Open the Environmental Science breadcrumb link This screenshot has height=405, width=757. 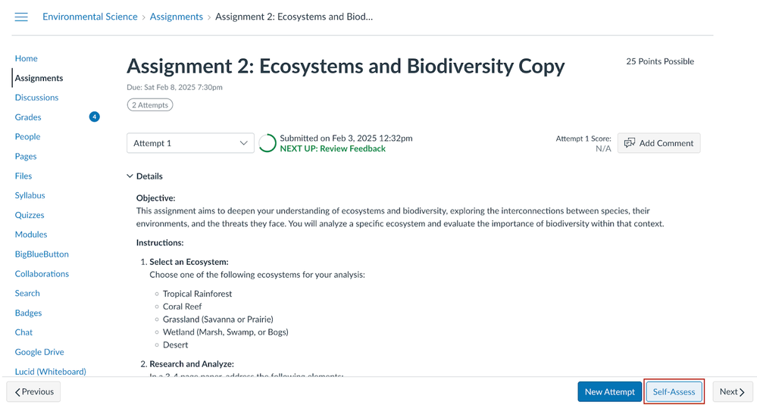pos(90,17)
